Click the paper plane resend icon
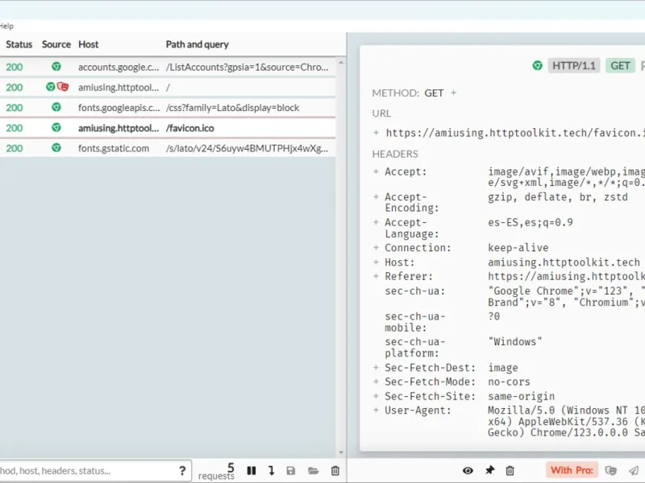The width and height of the screenshot is (645, 483). pyautogui.click(x=634, y=471)
